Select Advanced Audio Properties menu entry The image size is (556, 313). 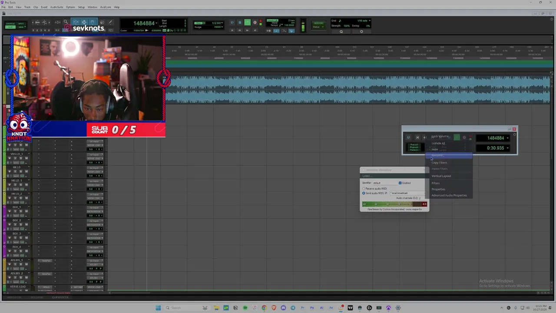click(x=449, y=195)
